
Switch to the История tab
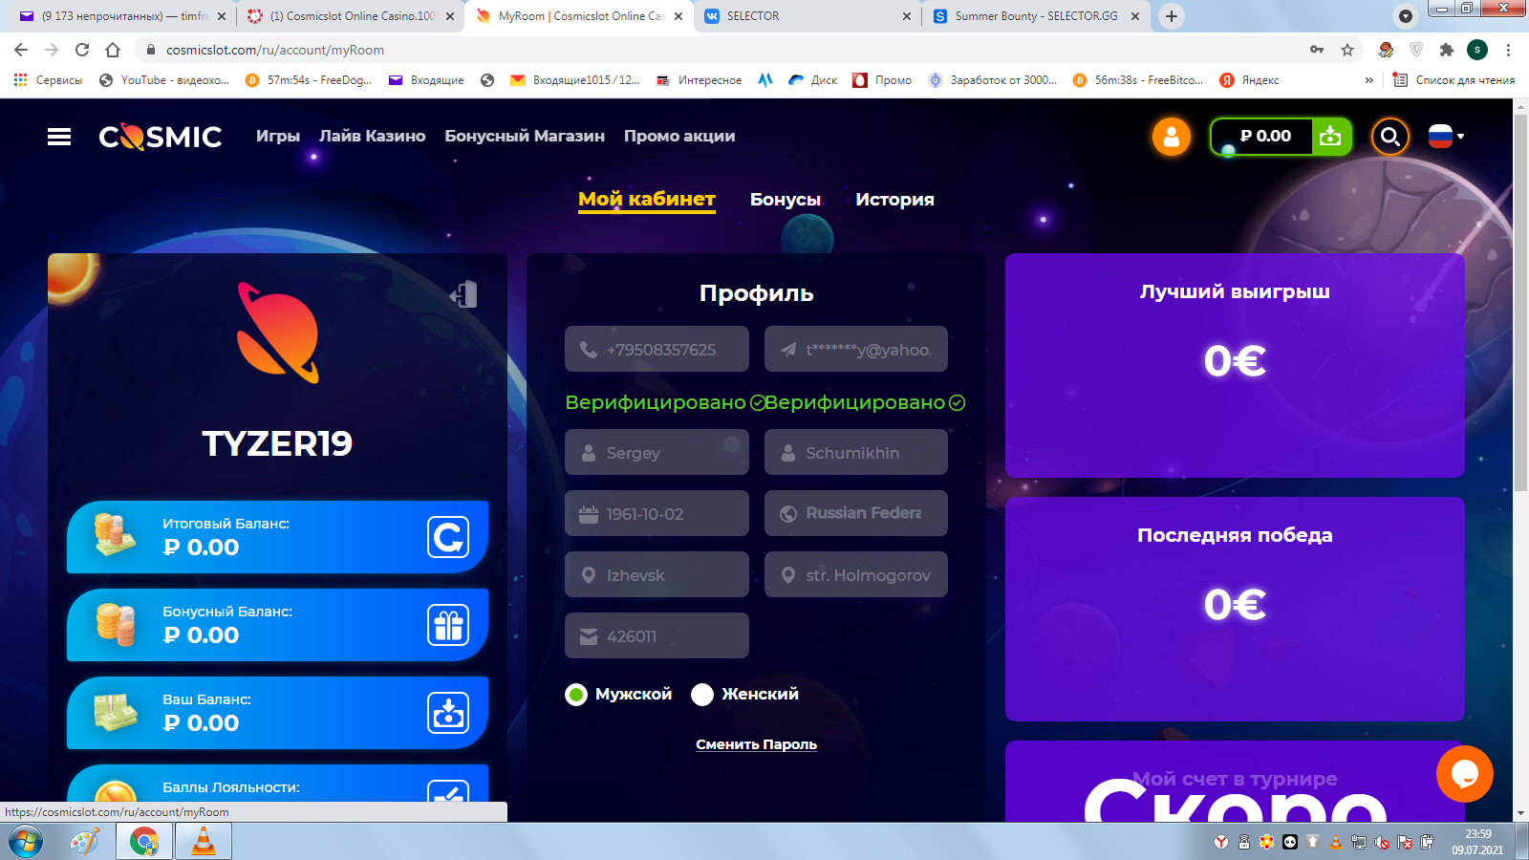[x=895, y=200]
